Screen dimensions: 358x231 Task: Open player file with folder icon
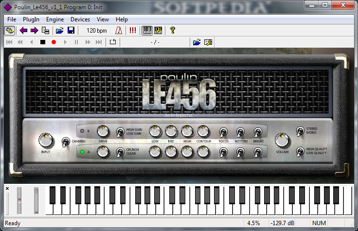(197, 42)
